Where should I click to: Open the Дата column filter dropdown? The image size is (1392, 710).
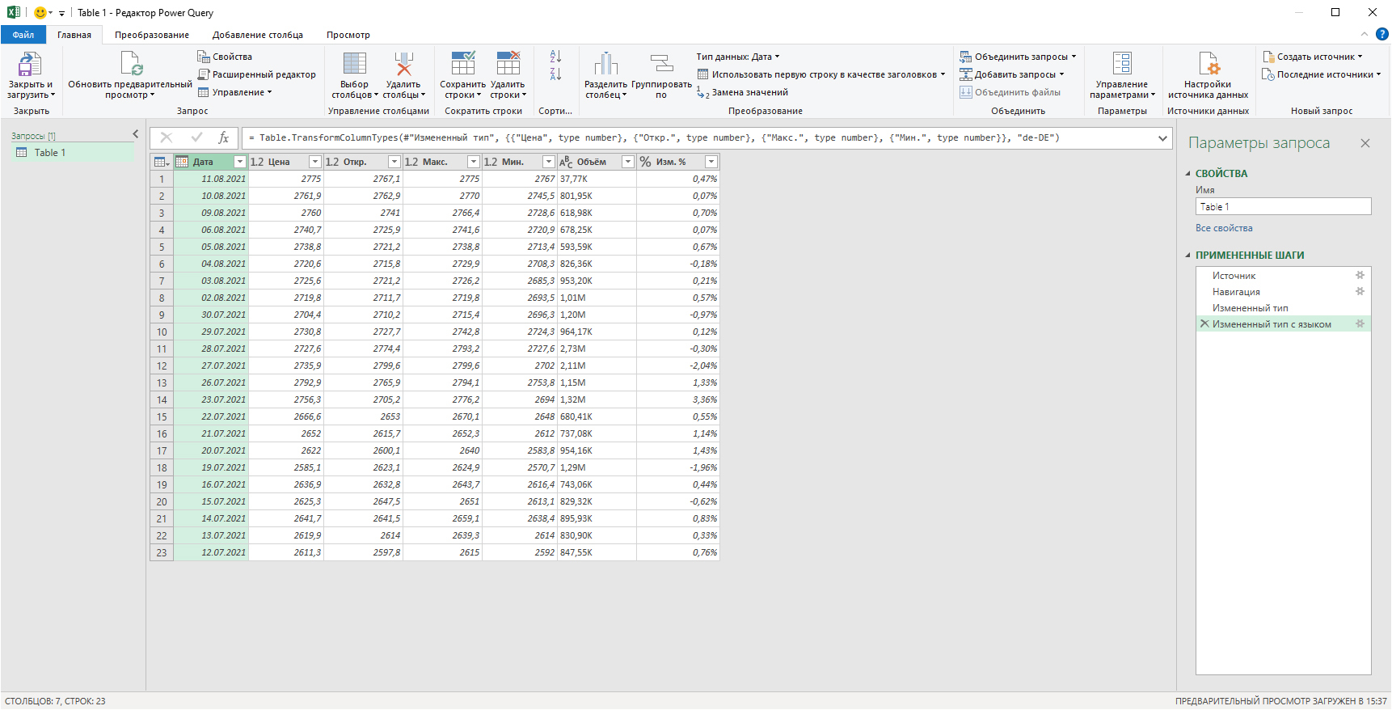pyautogui.click(x=239, y=162)
